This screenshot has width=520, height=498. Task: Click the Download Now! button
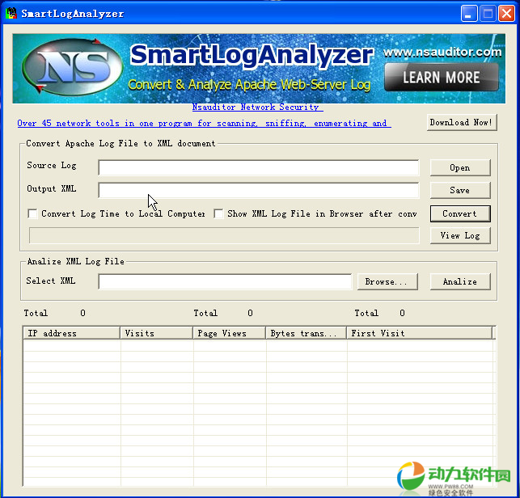[461, 123]
